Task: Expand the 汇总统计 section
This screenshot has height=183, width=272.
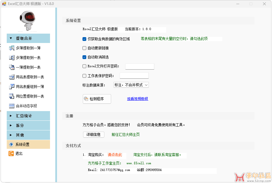Action: (28, 116)
